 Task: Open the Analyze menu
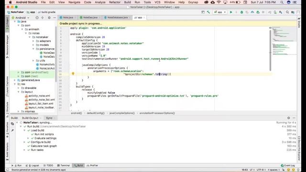[x=100, y=2]
